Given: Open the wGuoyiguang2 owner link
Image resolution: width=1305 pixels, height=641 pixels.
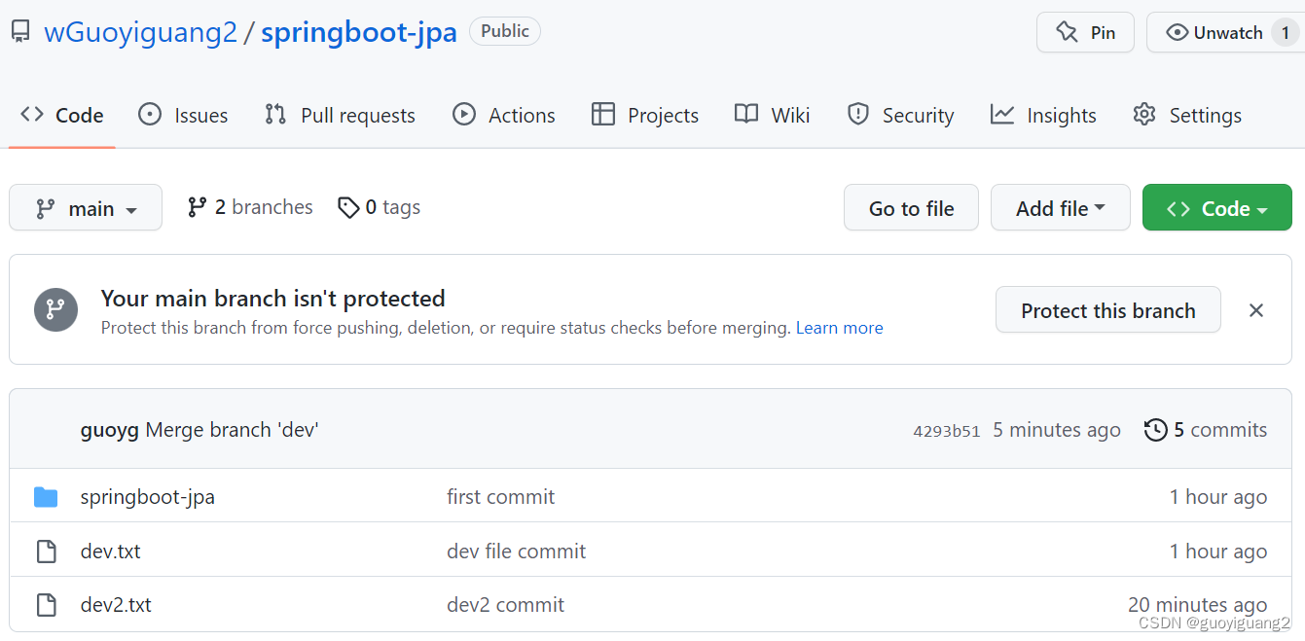Looking at the screenshot, I should coord(141,32).
